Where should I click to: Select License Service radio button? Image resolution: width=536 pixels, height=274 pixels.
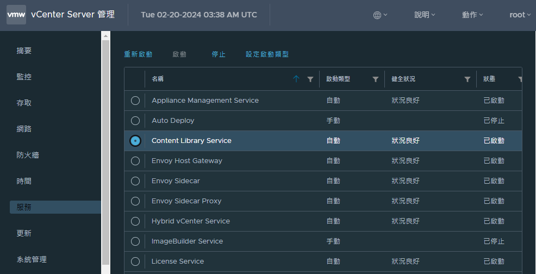tap(135, 261)
